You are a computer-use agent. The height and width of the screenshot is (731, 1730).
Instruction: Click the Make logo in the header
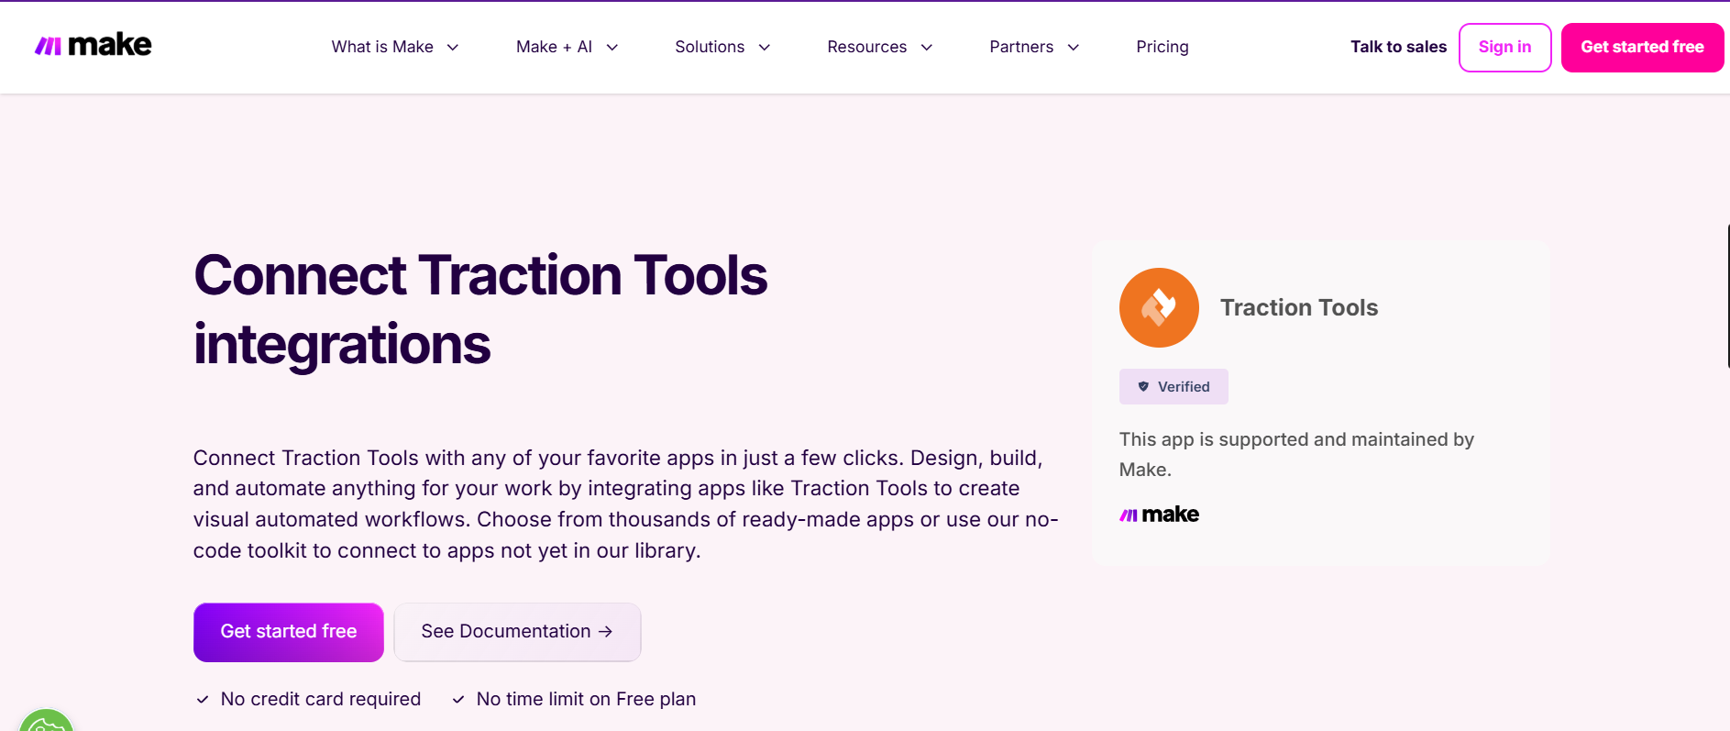[93, 45]
